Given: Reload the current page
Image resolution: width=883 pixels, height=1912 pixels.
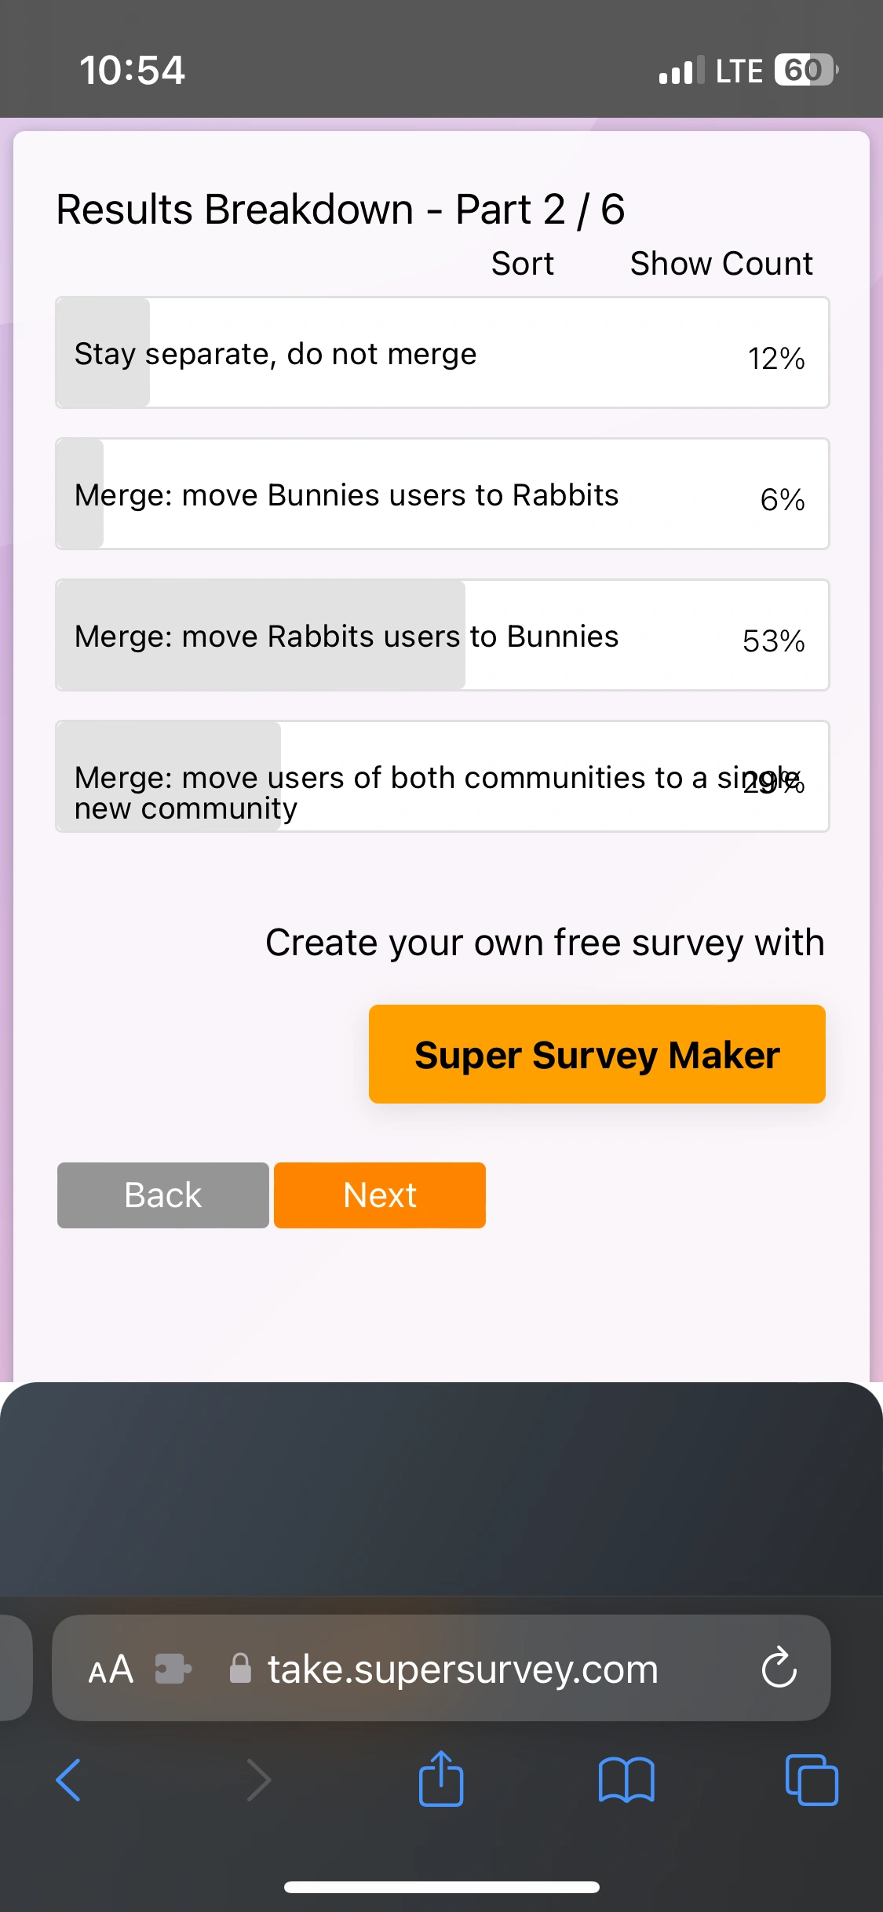Looking at the screenshot, I should click(778, 1668).
